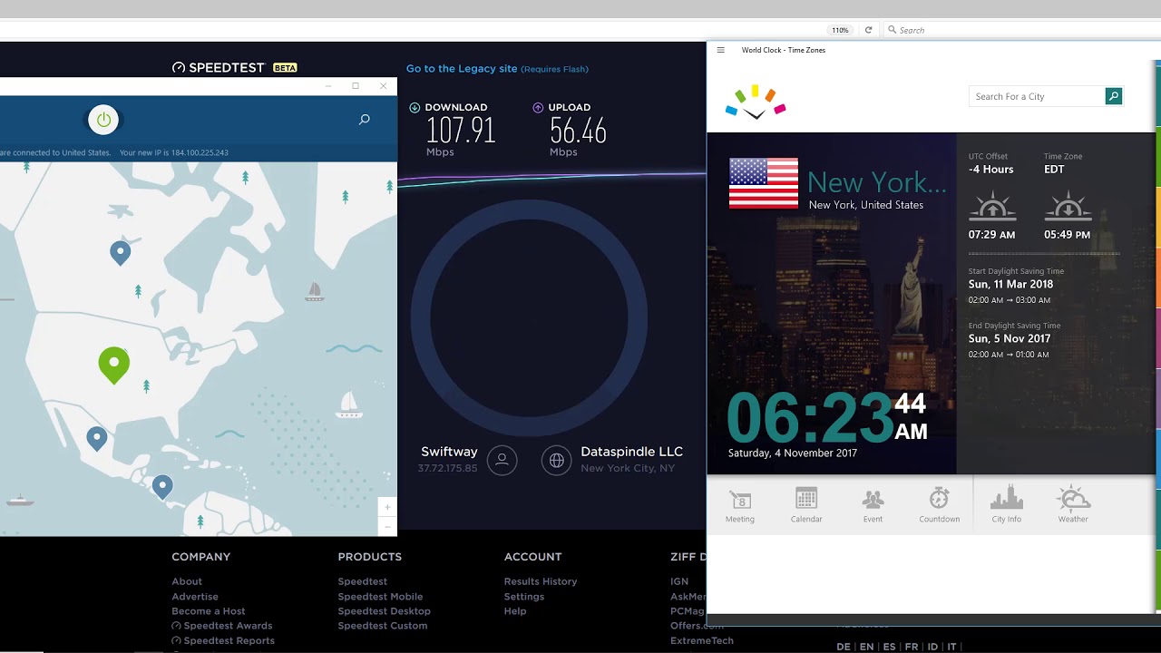Screen dimensions: 1161x653
Task: Open the Meeting planner tool
Action: [740, 504]
